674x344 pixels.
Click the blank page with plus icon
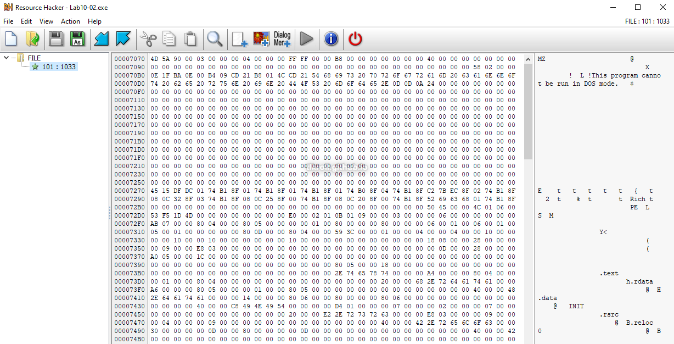click(239, 38)
